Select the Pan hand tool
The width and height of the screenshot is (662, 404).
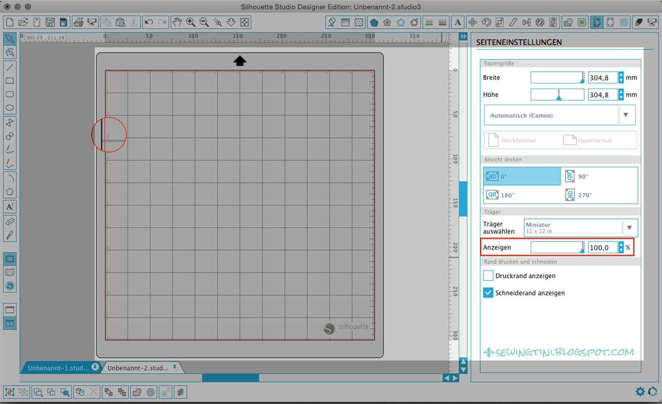[177, 22]
